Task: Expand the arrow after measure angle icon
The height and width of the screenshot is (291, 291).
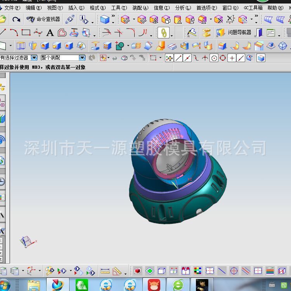Action: tap(125, 274)
